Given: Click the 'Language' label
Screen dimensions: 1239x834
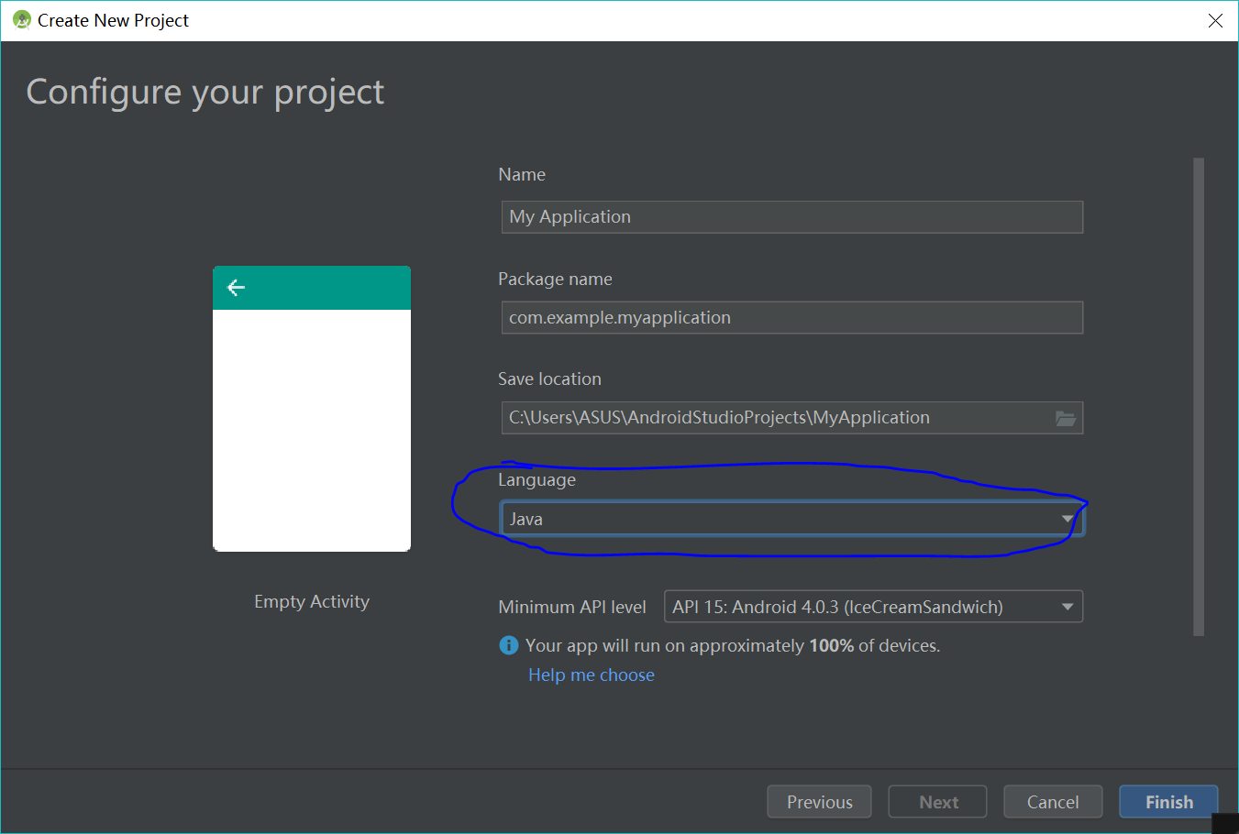Looking at the screenshot, I should [537, 479].
